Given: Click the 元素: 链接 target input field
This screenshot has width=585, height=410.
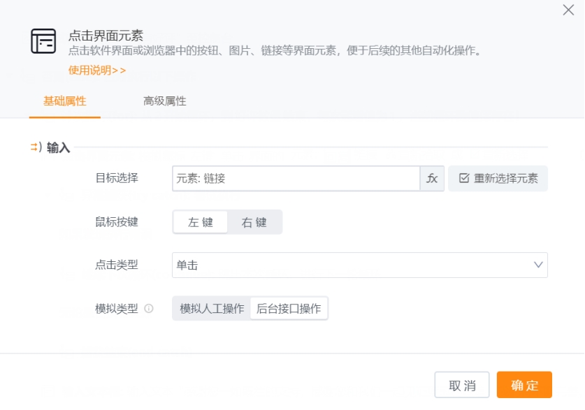Looking at the screenshot, I should pos(294,178).
